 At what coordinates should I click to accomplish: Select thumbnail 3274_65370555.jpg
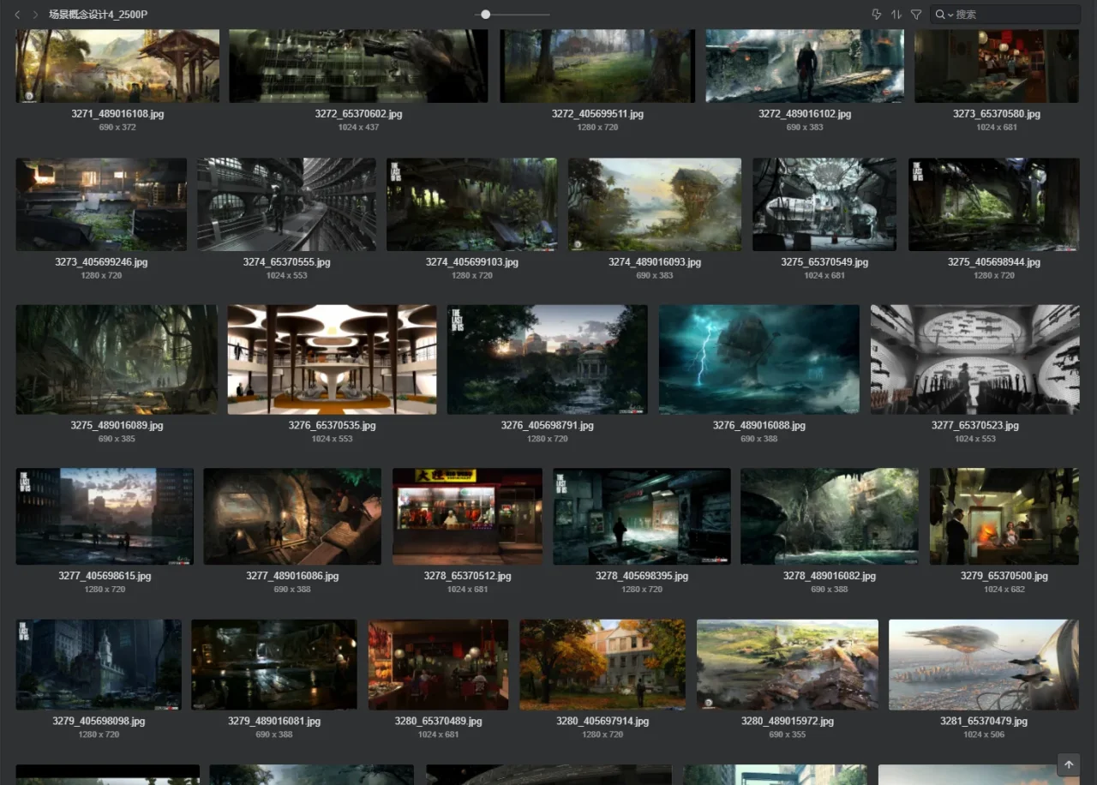tap(286, 204)
